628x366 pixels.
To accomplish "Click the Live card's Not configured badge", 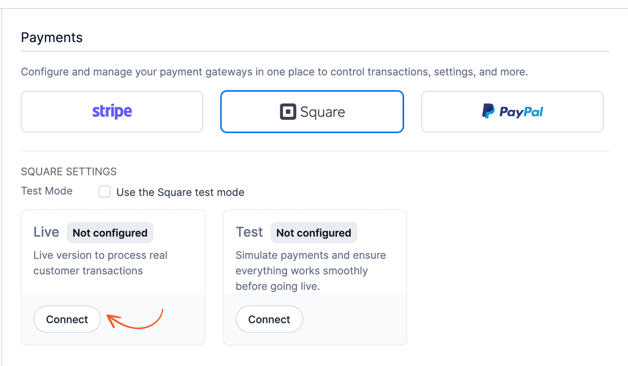I will click(x=110, y=233).
